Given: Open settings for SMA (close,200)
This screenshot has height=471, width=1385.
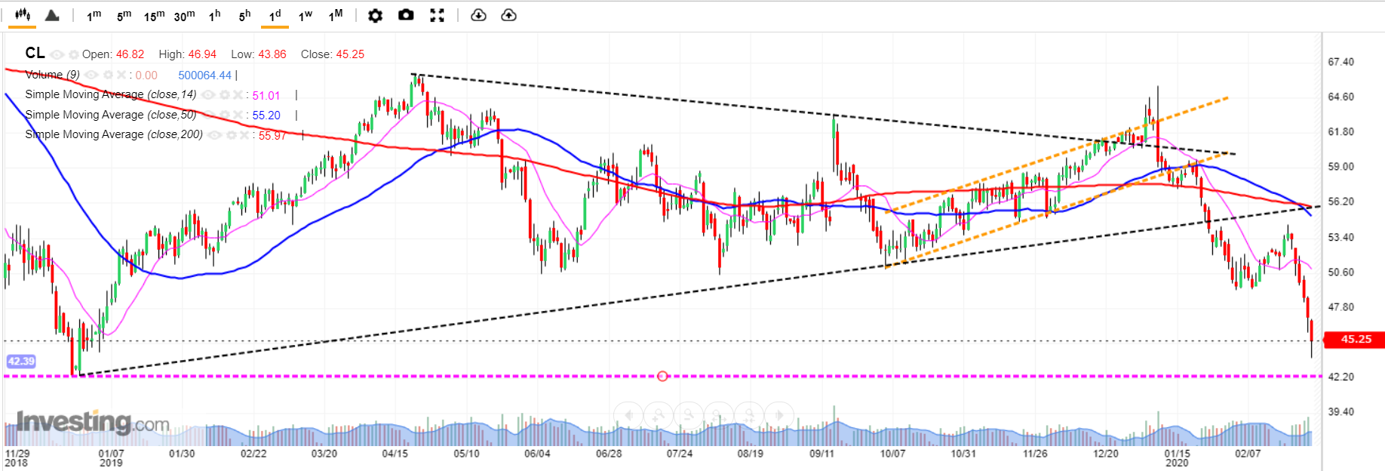Looking at the screenshot, I should point(231,135).
